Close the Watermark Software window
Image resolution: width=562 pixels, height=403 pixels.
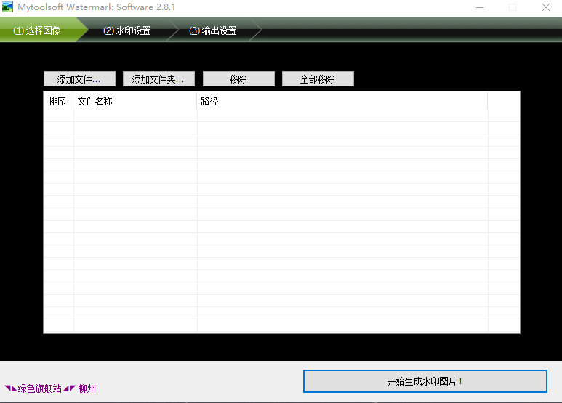tap(546, 7)
